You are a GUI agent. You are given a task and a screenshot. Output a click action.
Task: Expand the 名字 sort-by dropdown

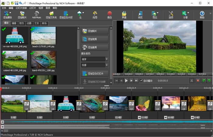point(106,59)
